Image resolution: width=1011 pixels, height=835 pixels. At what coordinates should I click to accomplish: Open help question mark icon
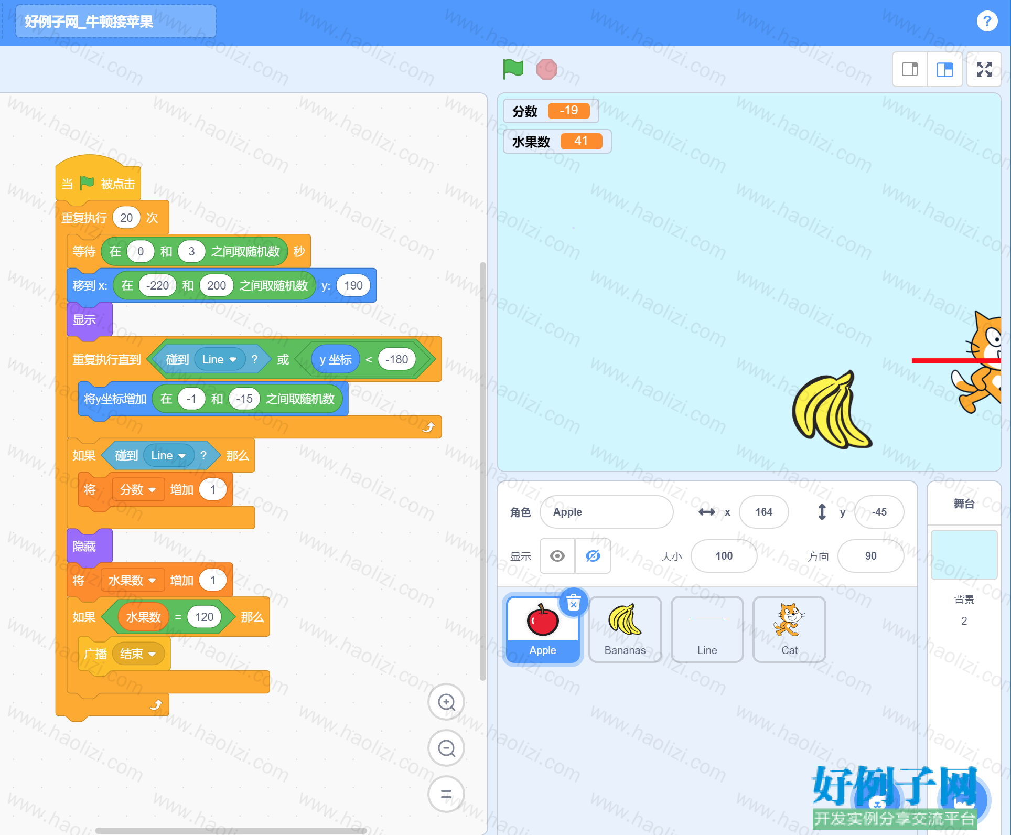click(987, 21)
